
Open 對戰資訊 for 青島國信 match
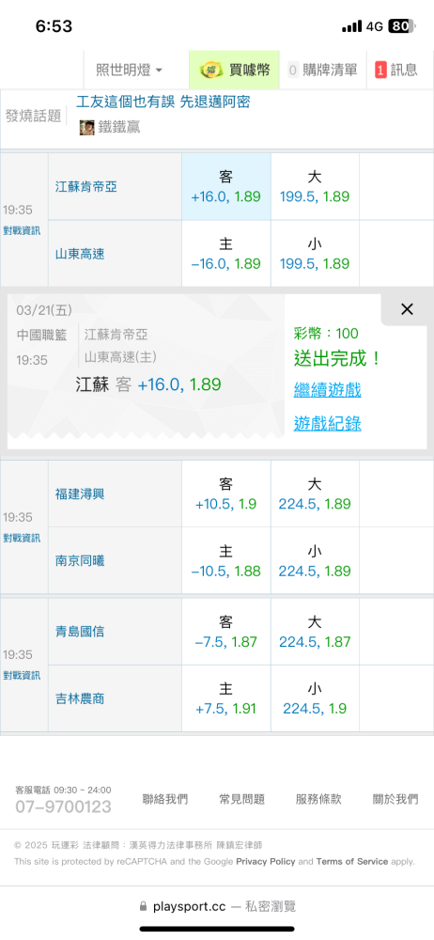22,676
